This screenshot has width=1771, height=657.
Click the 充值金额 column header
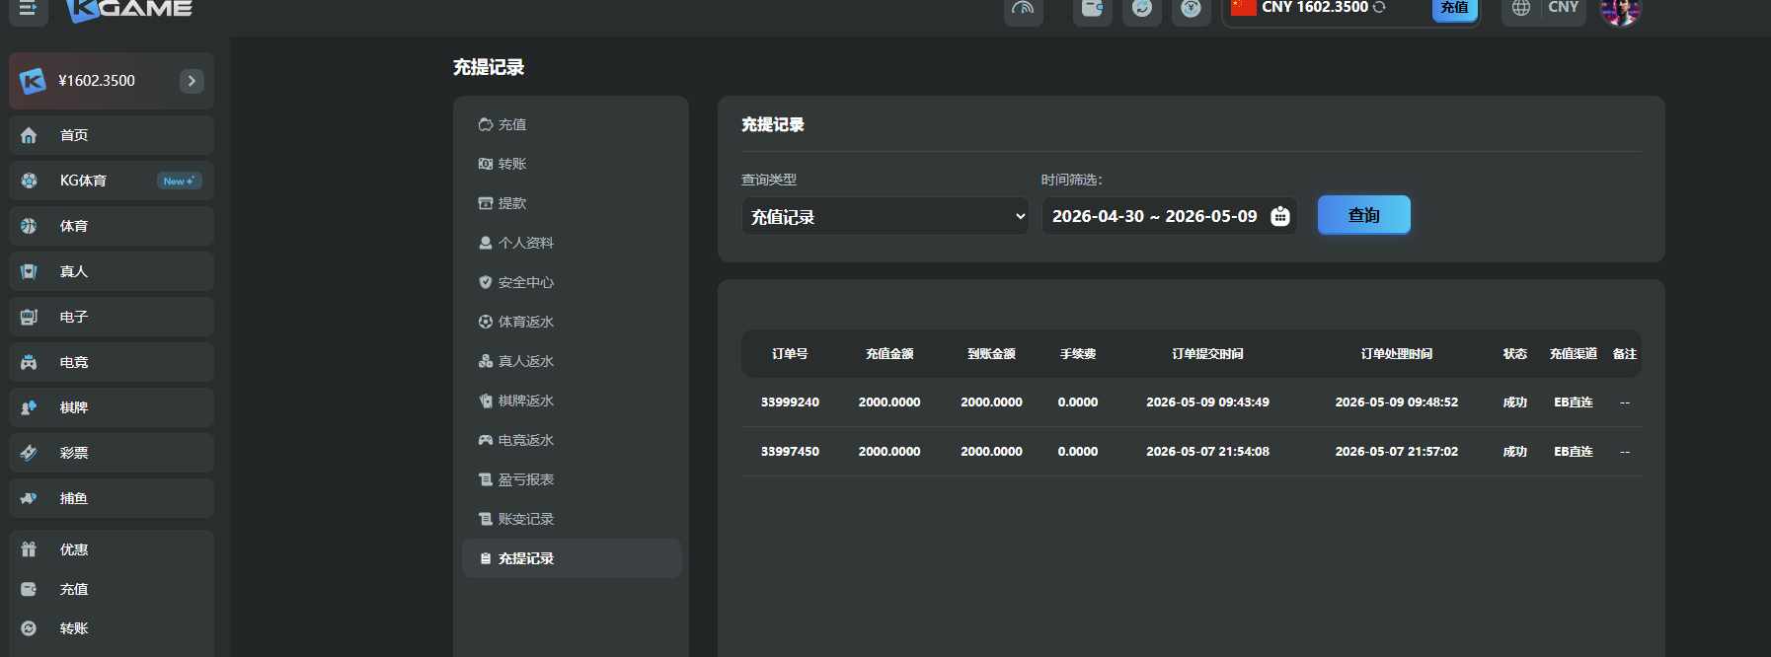[x=889, y=354]
